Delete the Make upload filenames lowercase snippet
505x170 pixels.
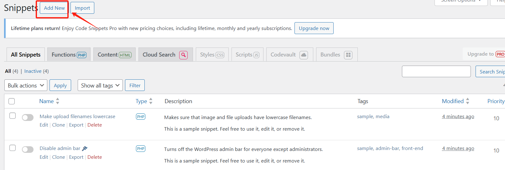coord(95,125)
